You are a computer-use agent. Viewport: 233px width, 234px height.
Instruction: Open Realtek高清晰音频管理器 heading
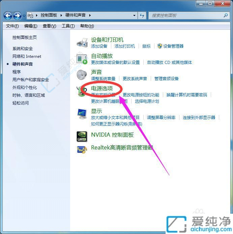click(122, 147)
